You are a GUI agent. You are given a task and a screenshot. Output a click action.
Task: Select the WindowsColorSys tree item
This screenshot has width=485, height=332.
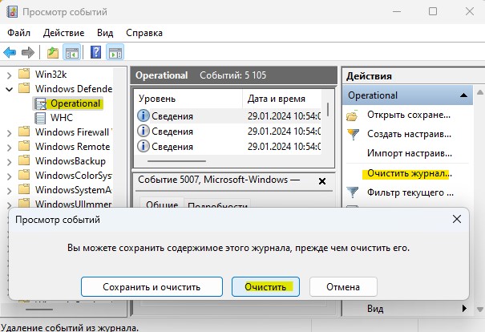pos(74,175)
